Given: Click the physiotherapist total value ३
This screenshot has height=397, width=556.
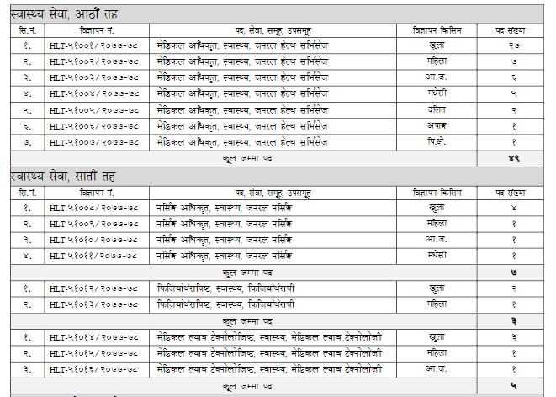Looking at the screenshot, I should [x=512, y=321].
